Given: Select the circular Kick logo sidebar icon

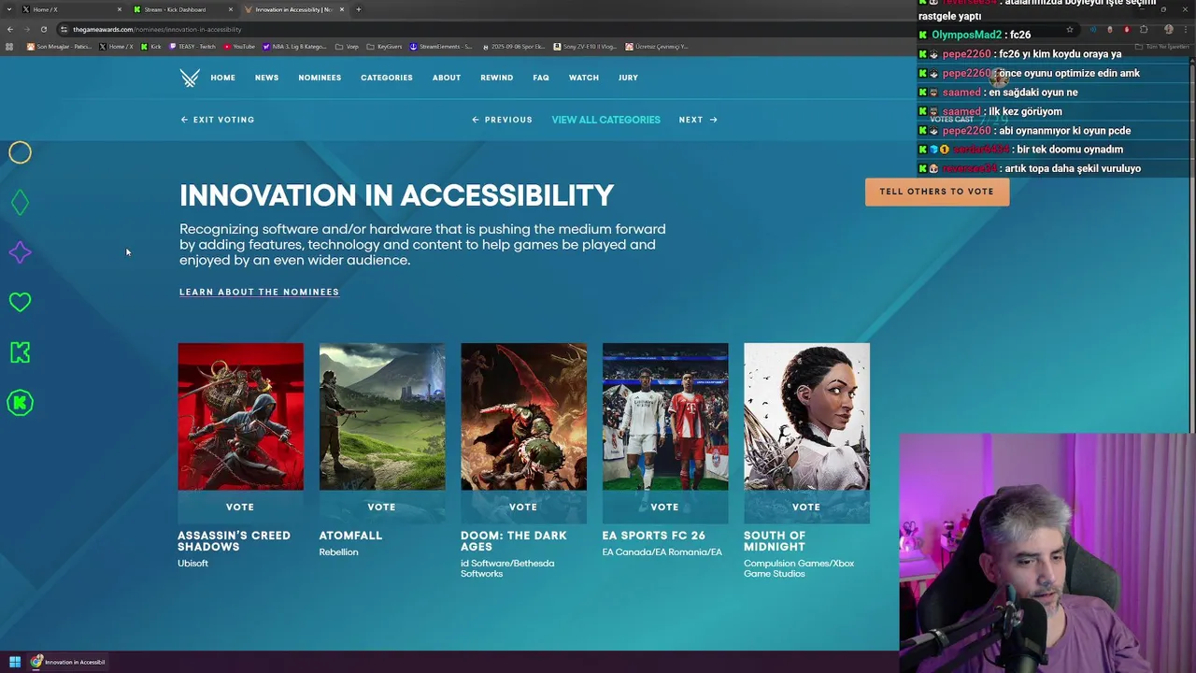Looking at the screenshot, I should 20,403.
